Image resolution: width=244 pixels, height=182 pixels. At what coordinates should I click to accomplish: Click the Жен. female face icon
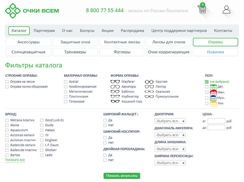click(x=213, y=92)
